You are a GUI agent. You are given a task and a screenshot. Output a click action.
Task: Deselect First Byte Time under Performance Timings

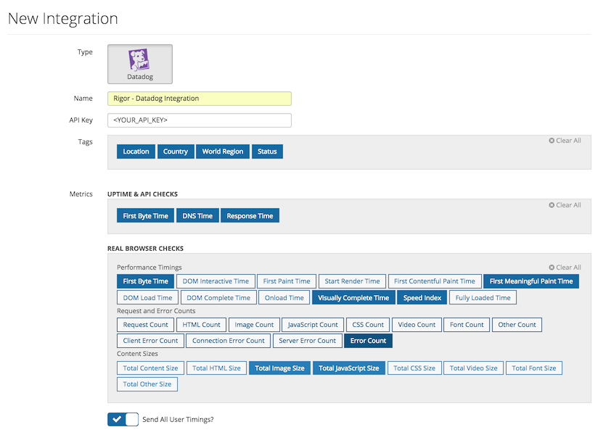145,281
